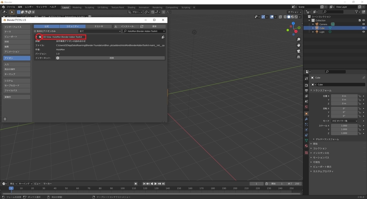Open the Render properties tab icon
This screenshot has height=199, width=367.
[x=306, y=85]
